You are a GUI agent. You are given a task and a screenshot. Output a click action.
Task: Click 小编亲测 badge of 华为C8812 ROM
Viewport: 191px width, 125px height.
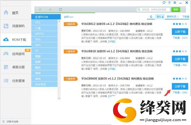tap(71, 24)
